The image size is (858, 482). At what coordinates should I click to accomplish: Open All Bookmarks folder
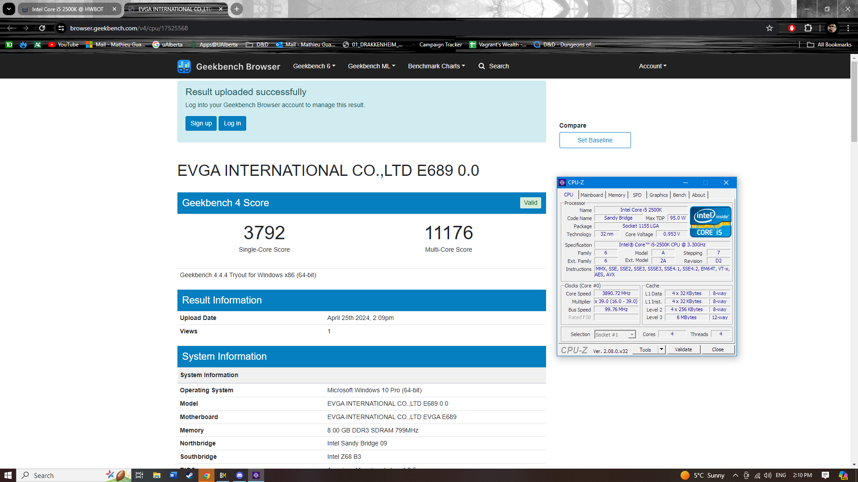pyautogui.click(x=829, y=45)
